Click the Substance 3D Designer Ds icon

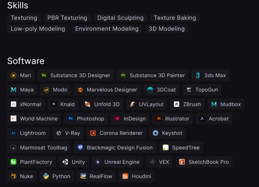click(44, 75)
